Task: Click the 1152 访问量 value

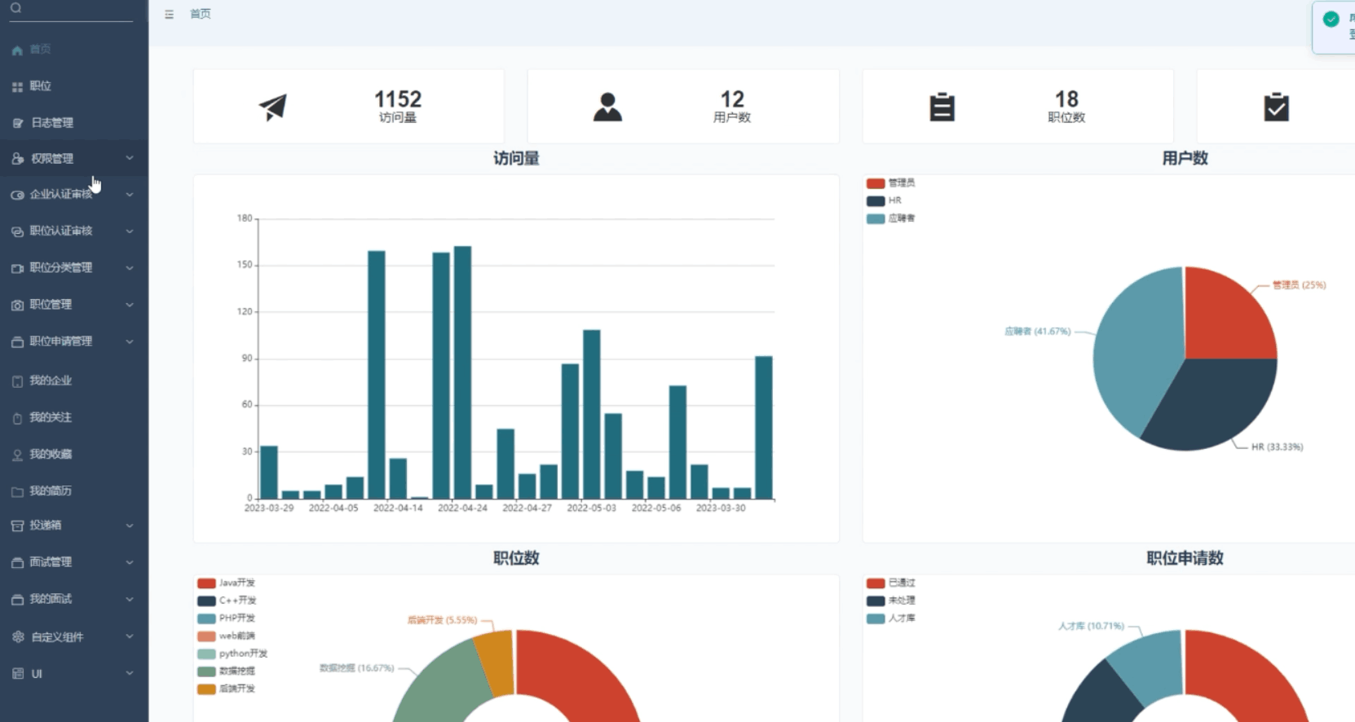Action: pyautogui.click(x=398, y=99)
